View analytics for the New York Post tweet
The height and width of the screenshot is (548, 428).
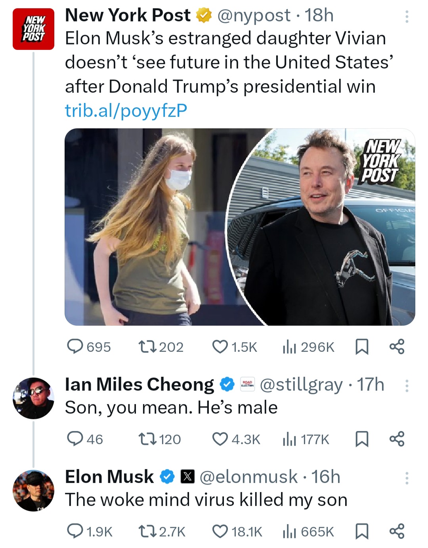click(289, 347)
